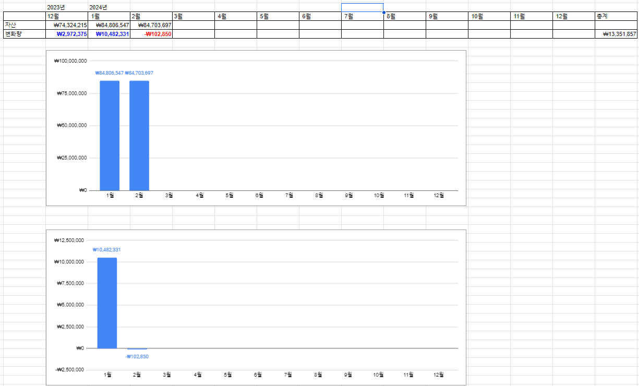The image size is (639, 386).
Task: Click the ₩10,482,331 data label above the bar
Action: tap(107, 250)
